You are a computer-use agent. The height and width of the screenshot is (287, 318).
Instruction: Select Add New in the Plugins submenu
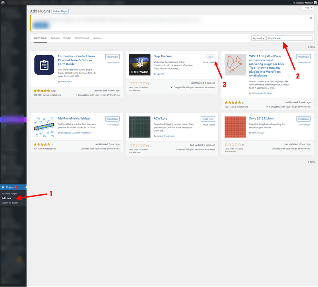pyautogui.click(x=6, y=198)
